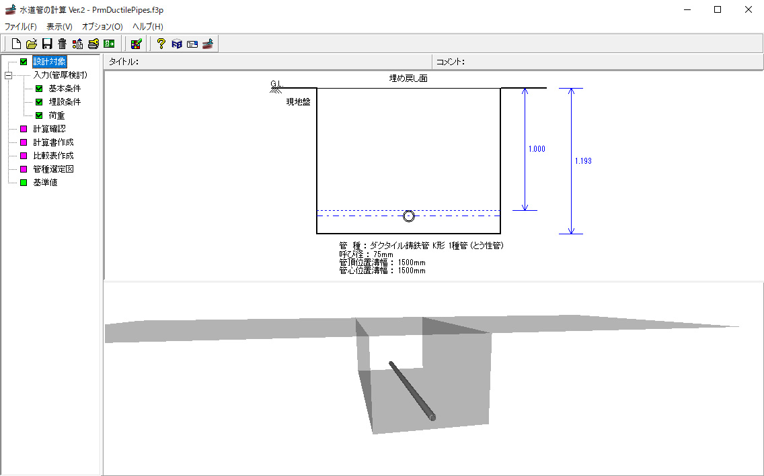
Task: Open the color palette settings icon
Action: point(136,44)
